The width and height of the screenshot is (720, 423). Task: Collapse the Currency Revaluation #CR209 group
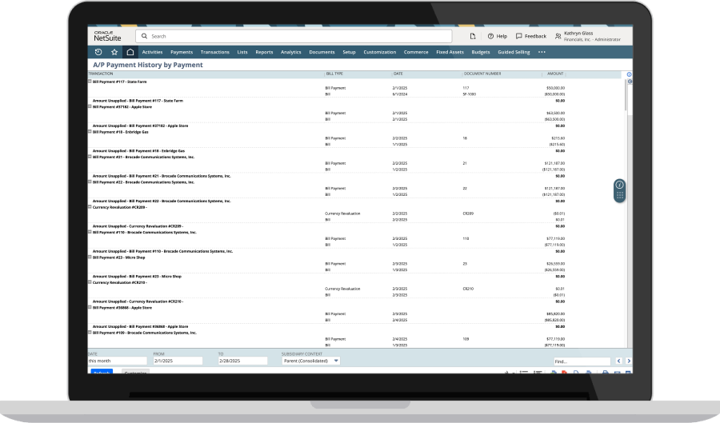(90, 206)
